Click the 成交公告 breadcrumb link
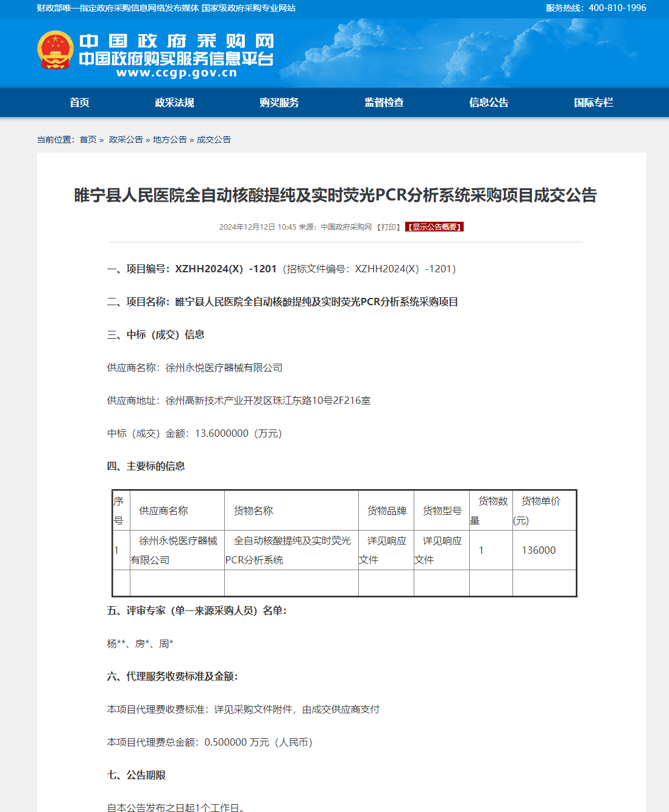This screenshot has height=812, width=669. 213,139
